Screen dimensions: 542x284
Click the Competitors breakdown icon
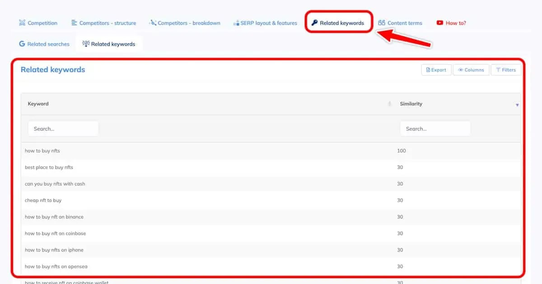tap(153, 23)
